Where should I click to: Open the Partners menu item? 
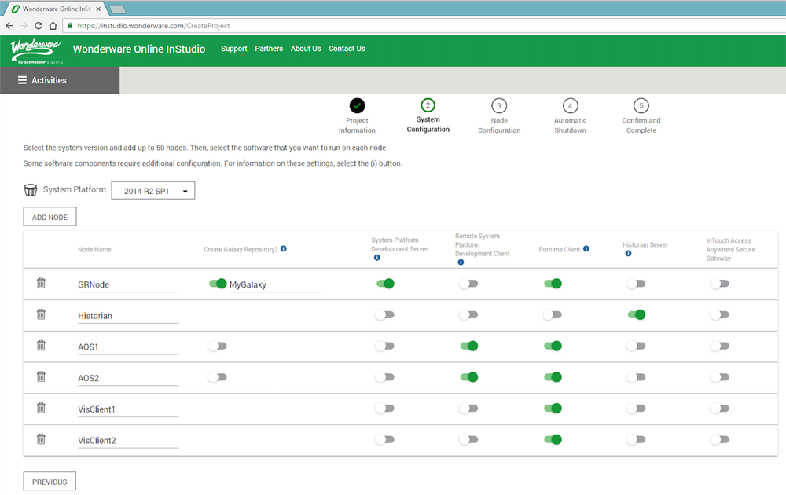click(x=269, y=49)
